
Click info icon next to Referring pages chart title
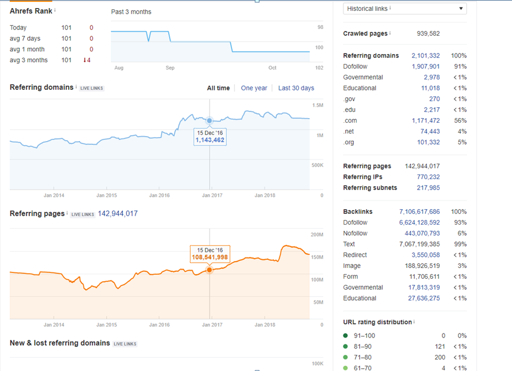pyautogui.click(x=68, y=213)
